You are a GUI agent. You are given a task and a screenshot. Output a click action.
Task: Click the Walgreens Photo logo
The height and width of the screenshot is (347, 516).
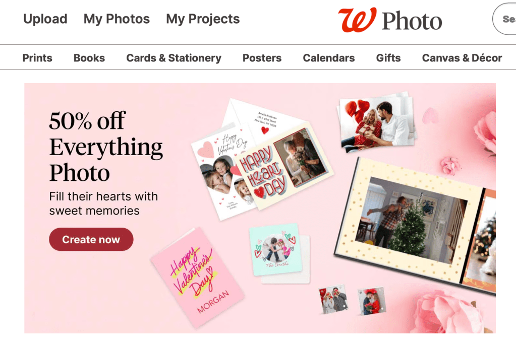click(390, 20)
